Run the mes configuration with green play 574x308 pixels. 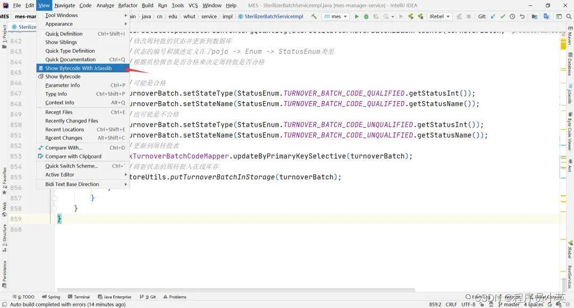pyautogui.click(x=357, y=16)
